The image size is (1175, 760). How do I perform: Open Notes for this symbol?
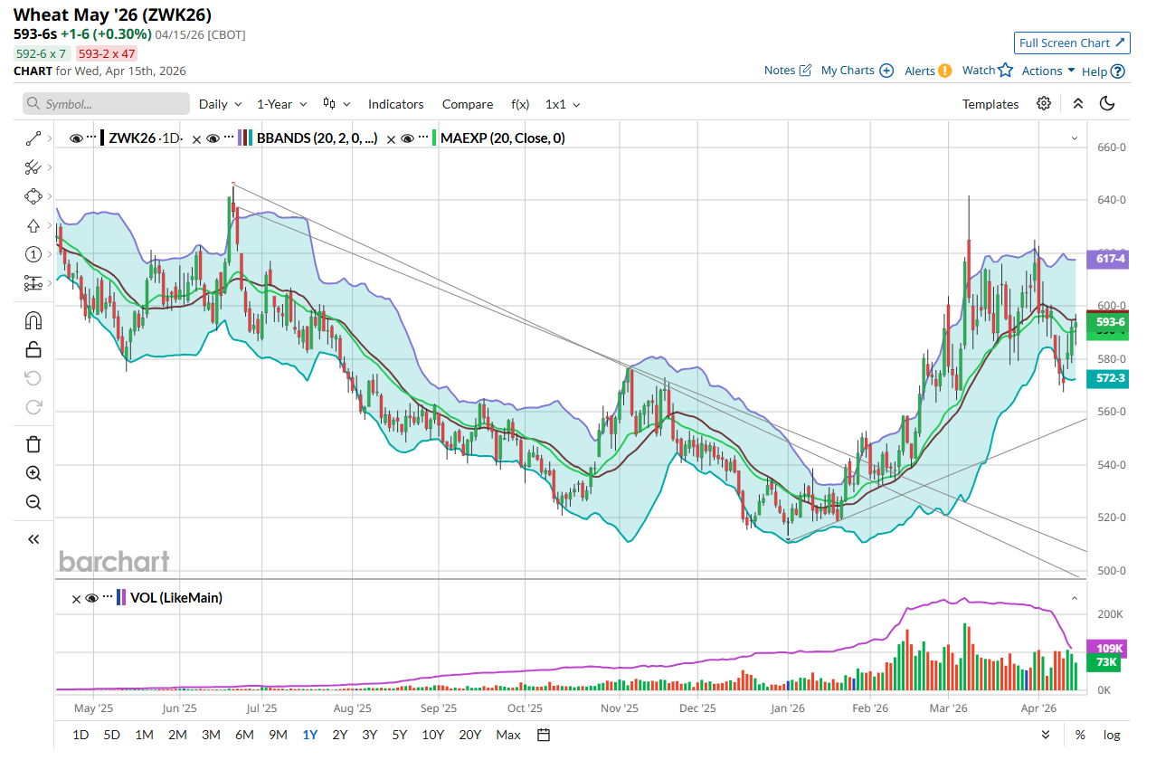[788, 71]
